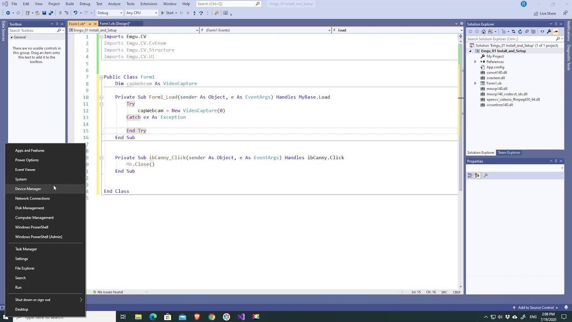Open Properties wrench in Solution Explorer toolbar
572x322 pixels.
[549, 32]
